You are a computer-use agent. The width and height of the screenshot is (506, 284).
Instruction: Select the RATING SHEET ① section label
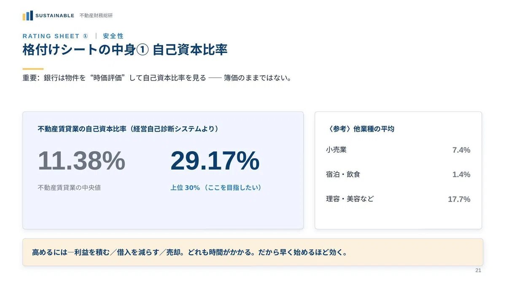click(55, 36)
